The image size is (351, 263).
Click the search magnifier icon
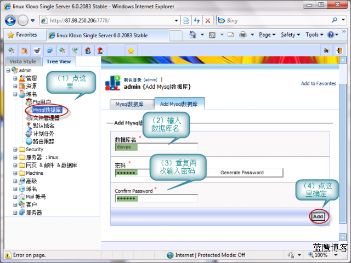(334, 20)
